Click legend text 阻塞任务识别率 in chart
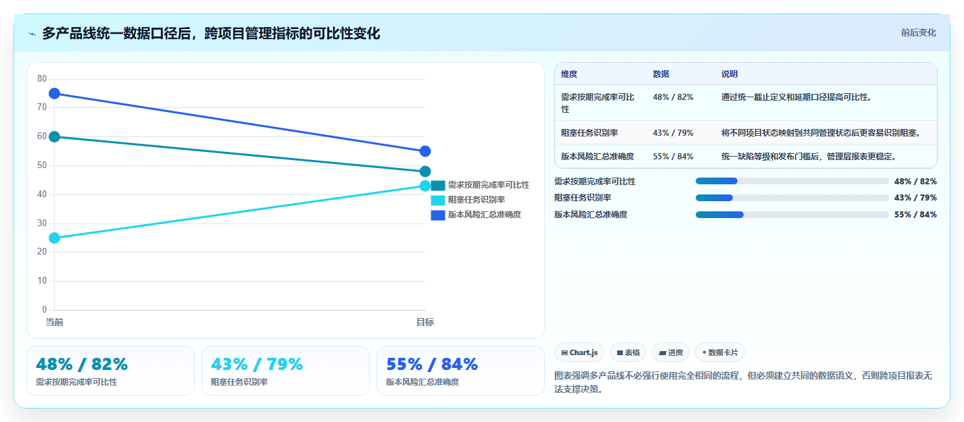964x422 pixels. 476,200
